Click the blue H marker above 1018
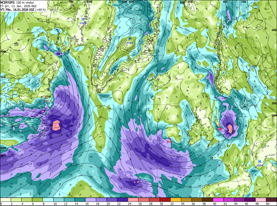The width and height of the screenshot is (277, 206). tap(83, 19)
